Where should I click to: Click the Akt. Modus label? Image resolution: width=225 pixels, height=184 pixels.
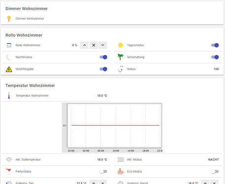134,159
